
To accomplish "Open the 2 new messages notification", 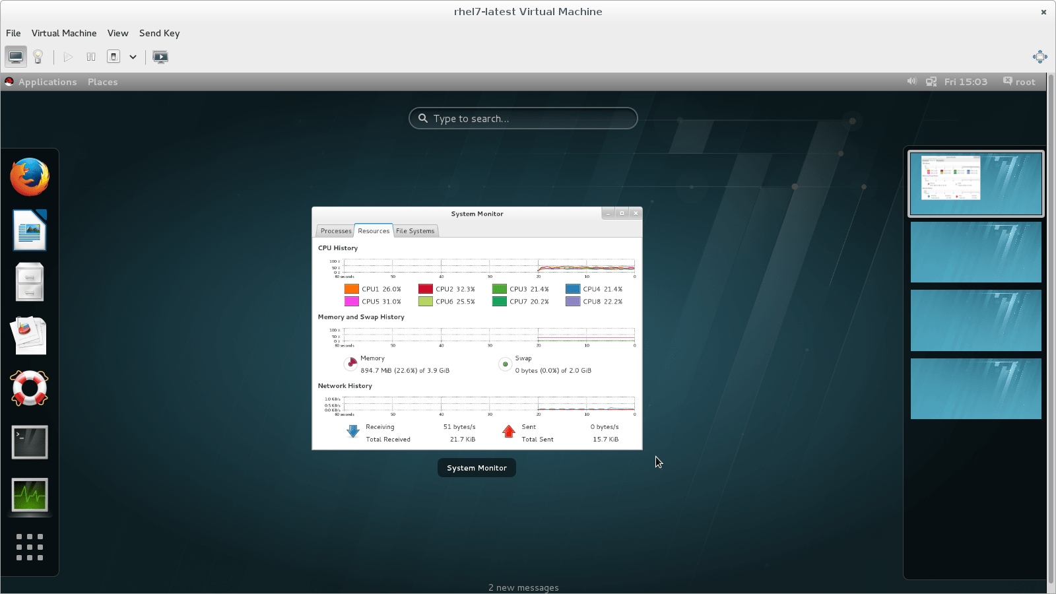I will click(x=523, y=587).
